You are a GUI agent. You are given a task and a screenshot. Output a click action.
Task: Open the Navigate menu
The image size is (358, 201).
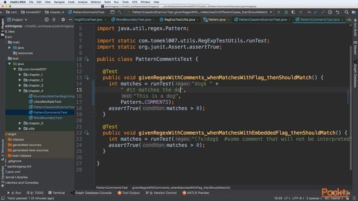coord(59,2)
